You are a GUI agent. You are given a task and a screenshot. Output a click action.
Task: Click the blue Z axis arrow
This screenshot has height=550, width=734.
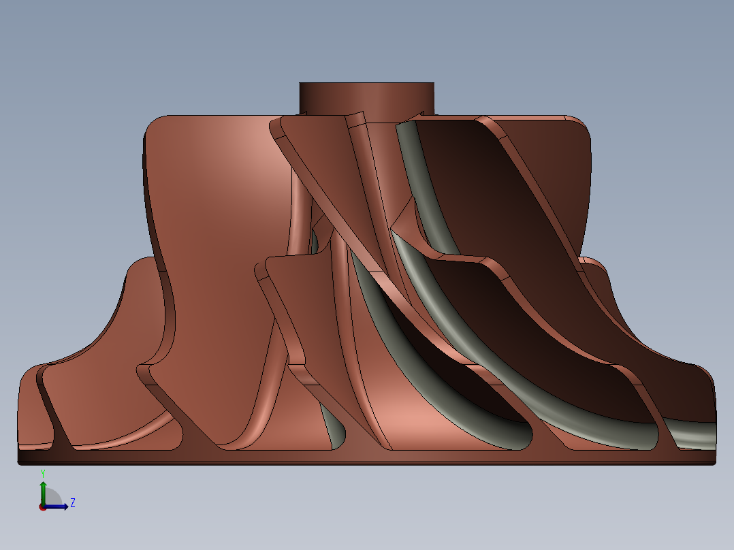pos(57,506)
